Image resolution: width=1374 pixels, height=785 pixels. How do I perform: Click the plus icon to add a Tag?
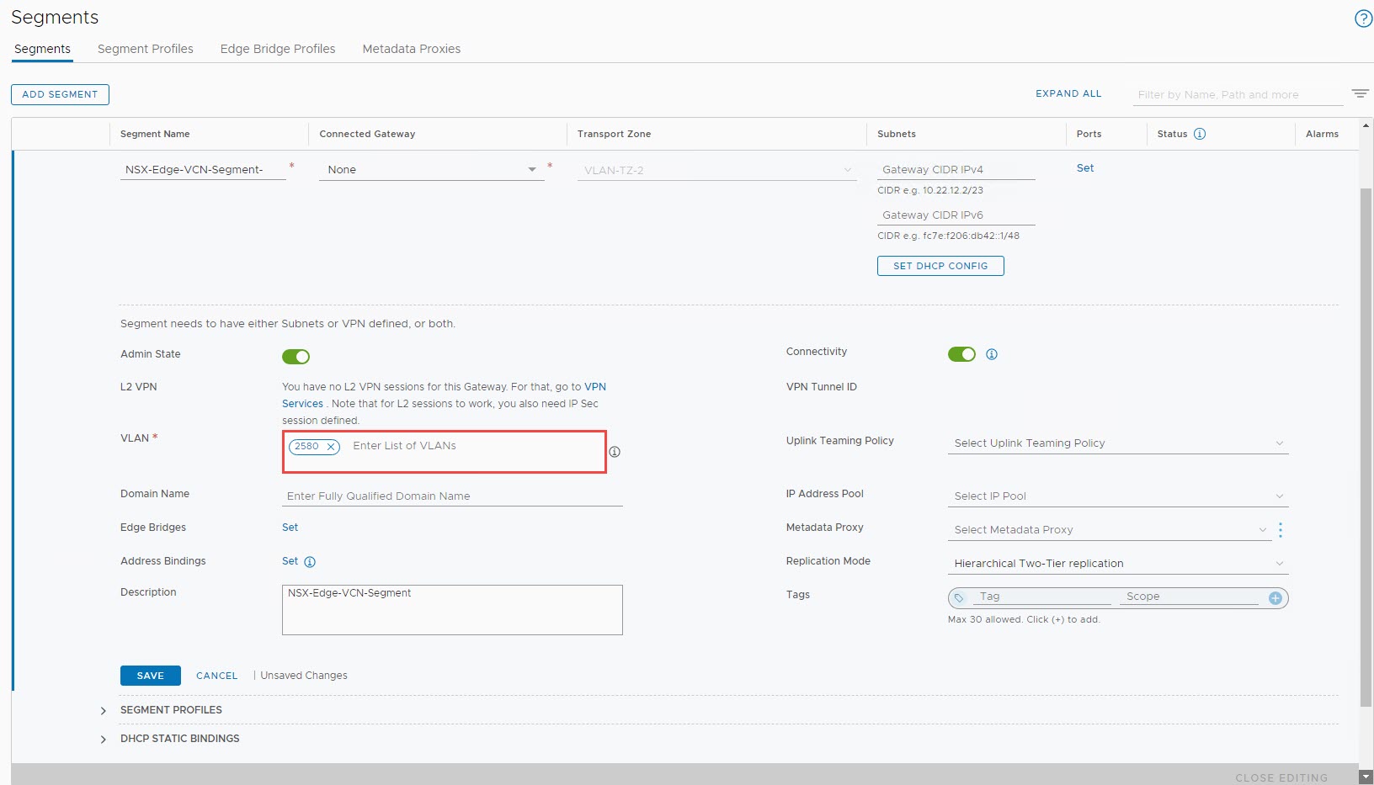point(1275,598)
